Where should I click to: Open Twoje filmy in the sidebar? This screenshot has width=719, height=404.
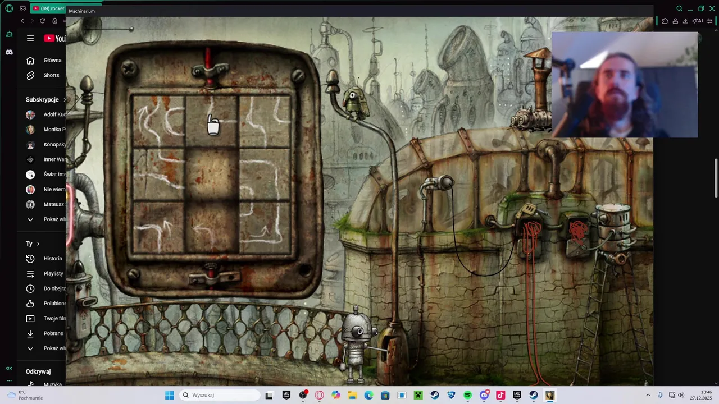point(45,318)
